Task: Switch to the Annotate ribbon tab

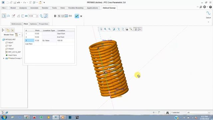Action: click(x=34, y=8)
